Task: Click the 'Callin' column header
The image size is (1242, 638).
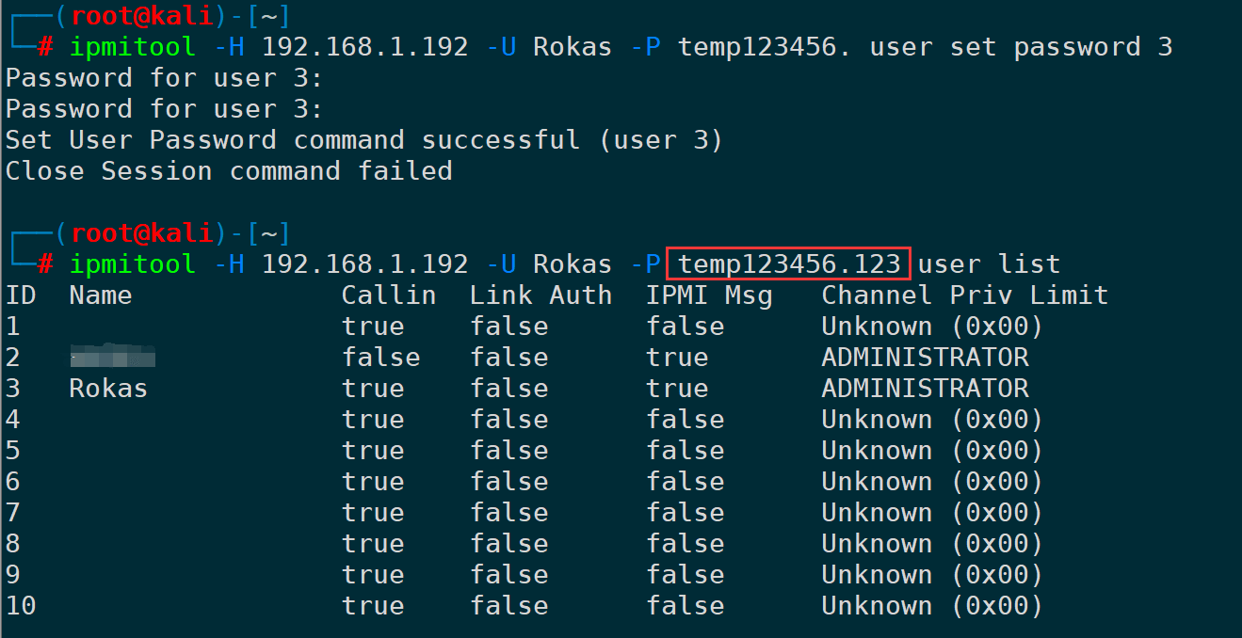Action: point(388,295)
